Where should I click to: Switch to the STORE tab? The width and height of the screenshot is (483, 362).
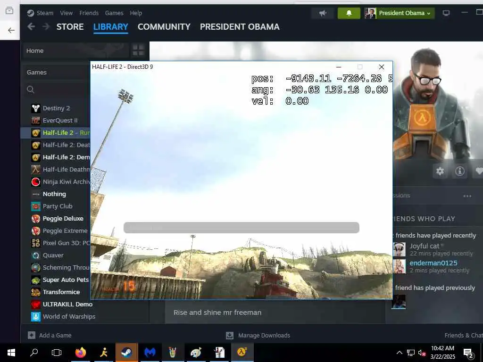70,27
